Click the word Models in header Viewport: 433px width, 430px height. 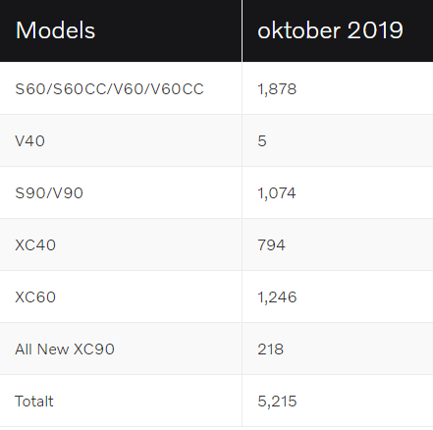click(55, 30)
